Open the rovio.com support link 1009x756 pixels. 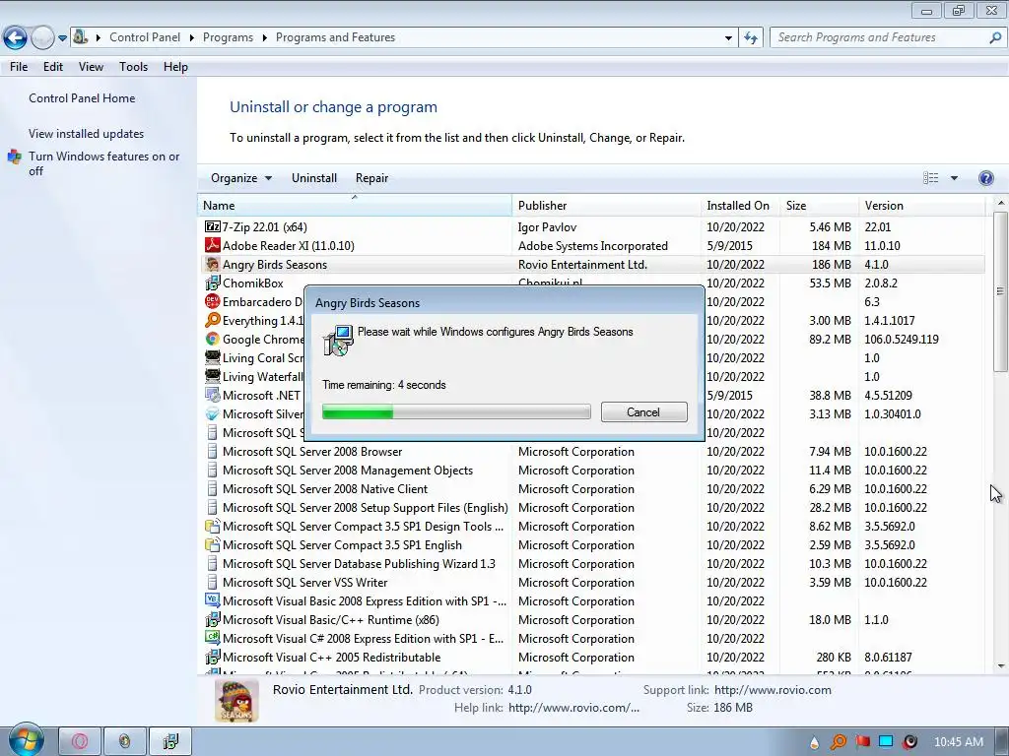[x=773, y=690]
